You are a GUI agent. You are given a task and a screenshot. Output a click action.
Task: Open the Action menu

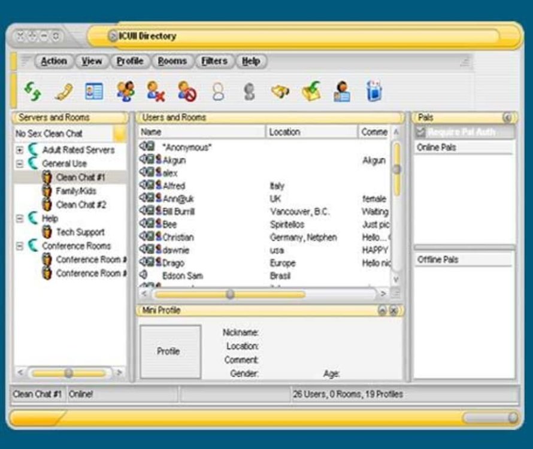(54, 61)
